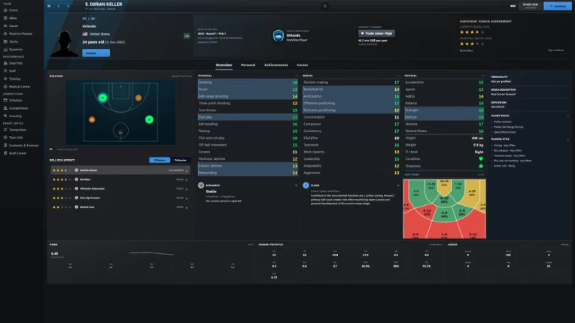
Task: Click the shot zones heat map
Action: [445, 209]
